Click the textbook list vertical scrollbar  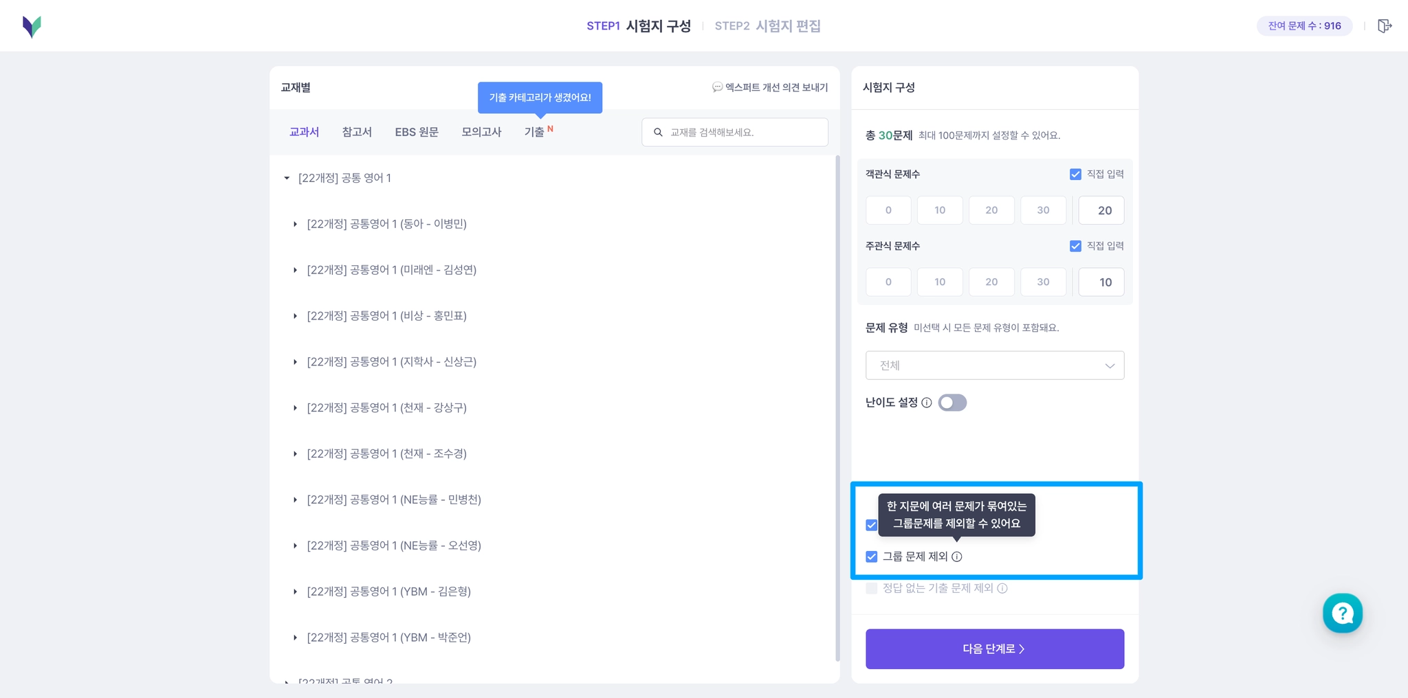[837, 408]
